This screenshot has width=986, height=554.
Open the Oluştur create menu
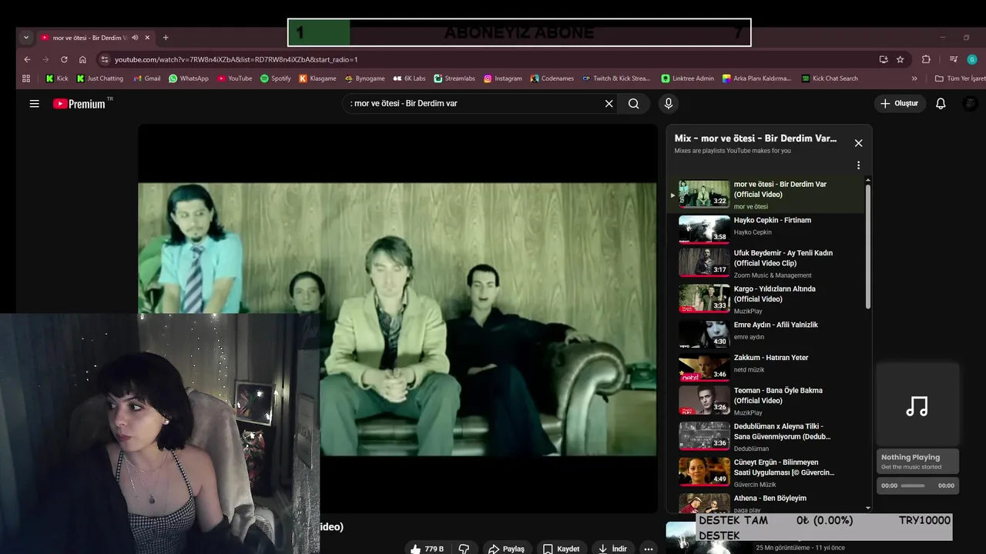pos(899,103)
